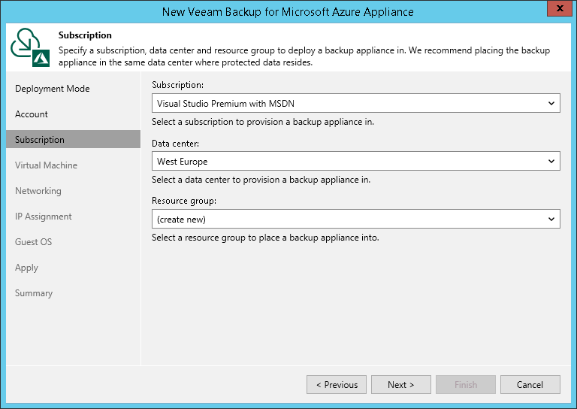
Task: Click 'Select a resource group to place' hint
Action: (x=265, y=238)
